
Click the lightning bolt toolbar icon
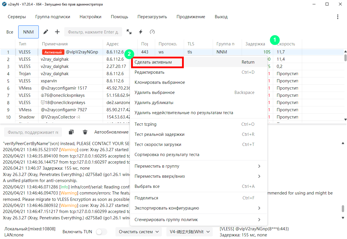click(x=141, y=32)
